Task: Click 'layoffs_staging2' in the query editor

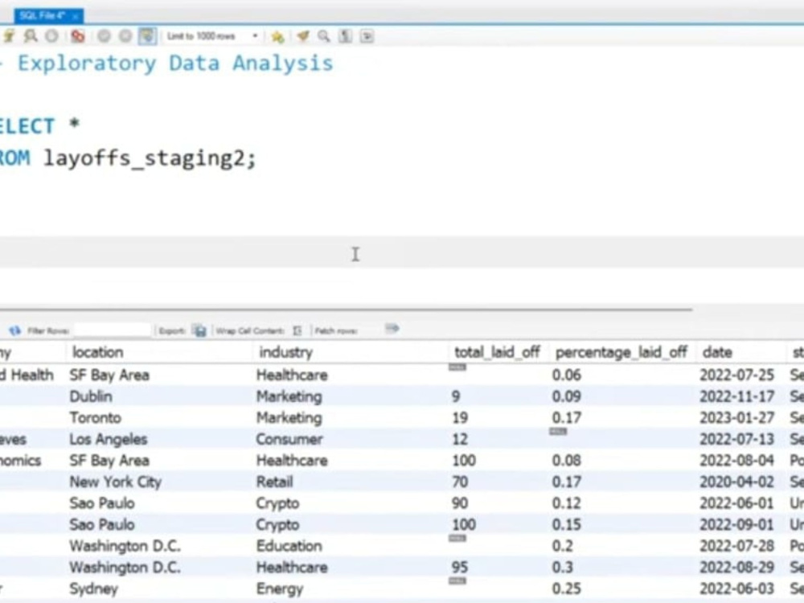Action: tap(144, 158)
